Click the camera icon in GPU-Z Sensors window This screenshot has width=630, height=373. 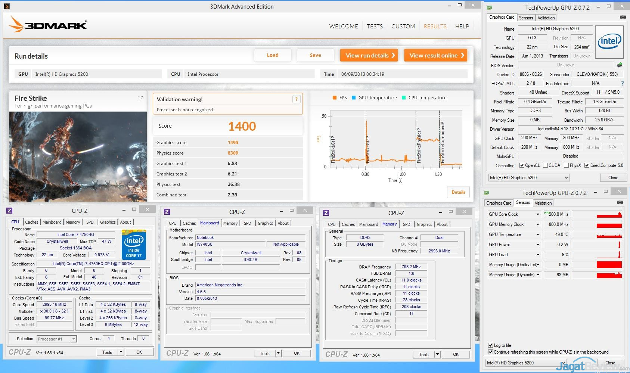coord(620,202)
